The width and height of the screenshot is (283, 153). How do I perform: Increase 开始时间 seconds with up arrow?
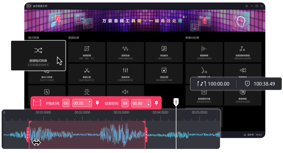[x=90, y=102]
